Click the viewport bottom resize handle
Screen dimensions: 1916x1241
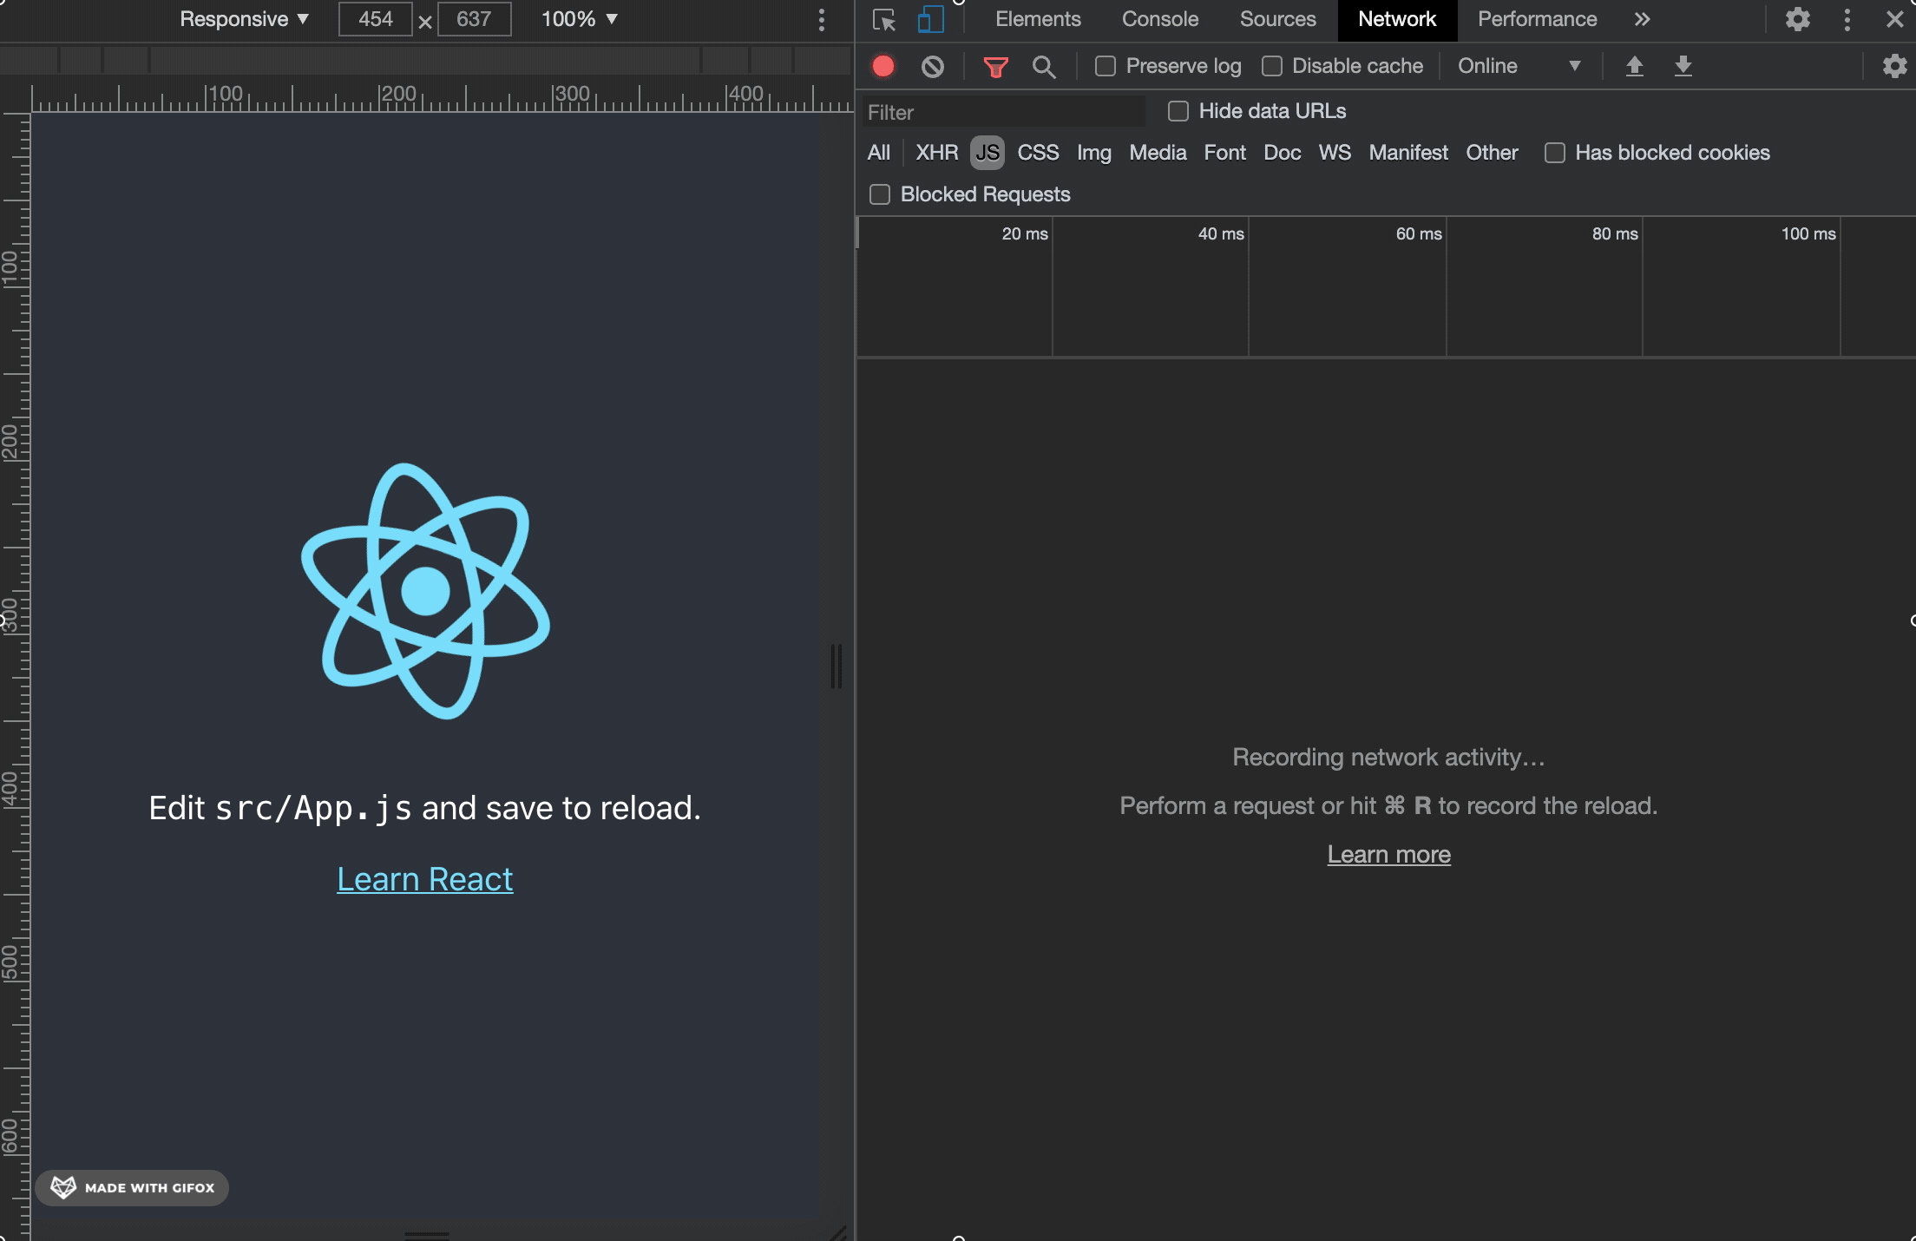click(427, 1233)
